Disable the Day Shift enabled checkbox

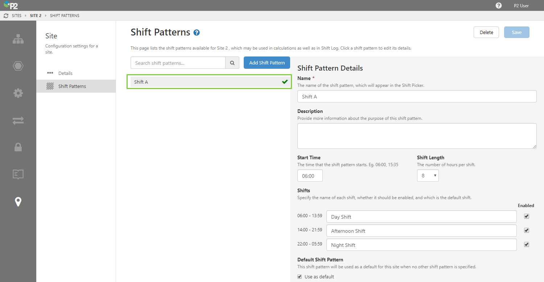527,216
